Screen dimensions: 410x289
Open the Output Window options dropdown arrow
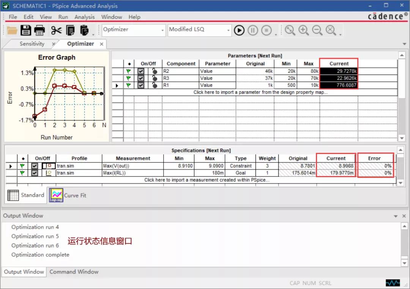pyautogui.click(x=396, y=216)
